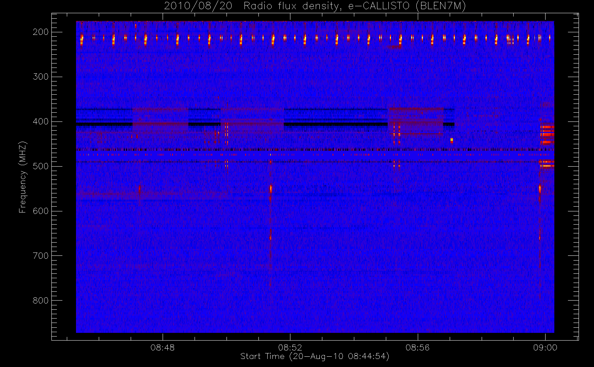The image size is (594, 367).
Task: Select the 600 frequency tick label
Action: coord(41,211)
